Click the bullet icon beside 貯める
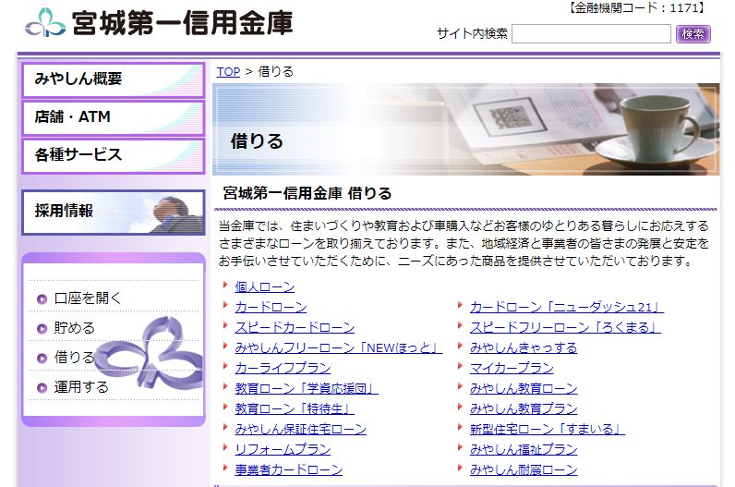The width and height of the screenshot is (735, 487). (42, 328)
